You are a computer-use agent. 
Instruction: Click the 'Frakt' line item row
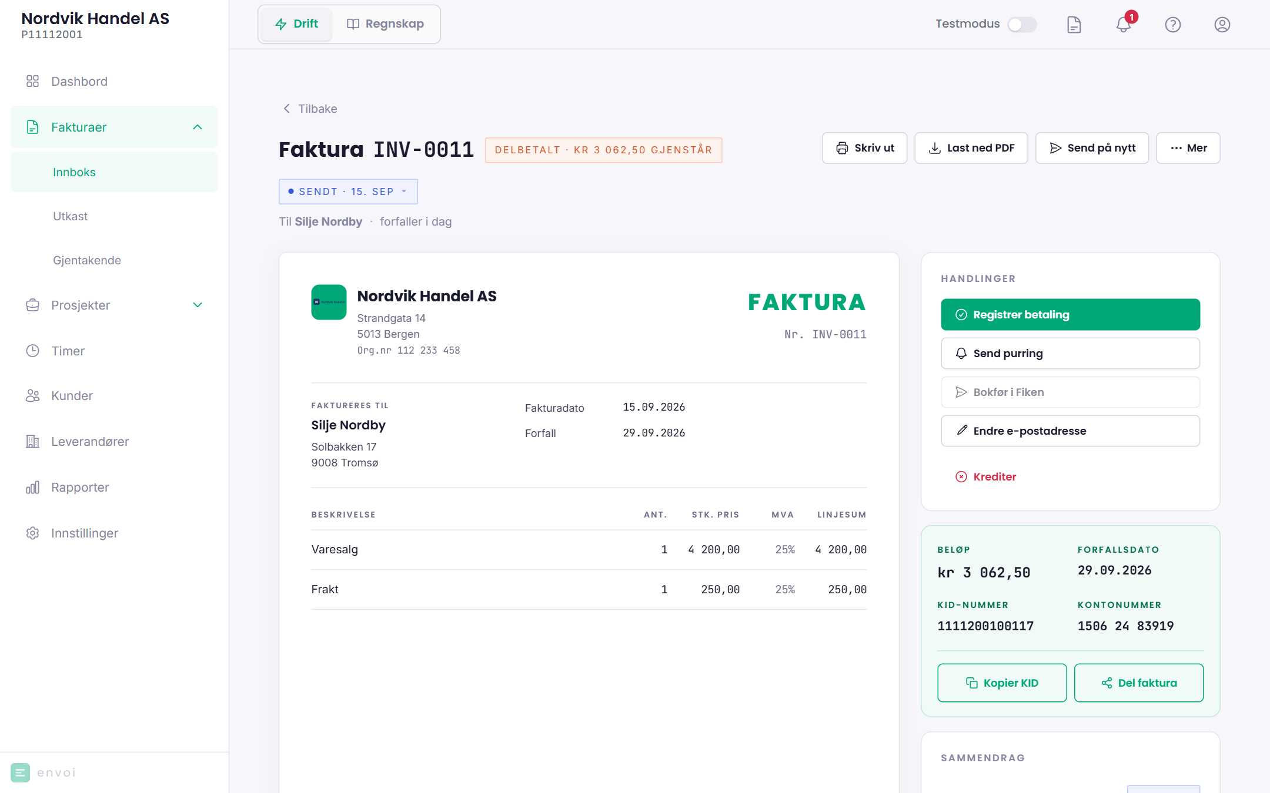tap(589, 589)
